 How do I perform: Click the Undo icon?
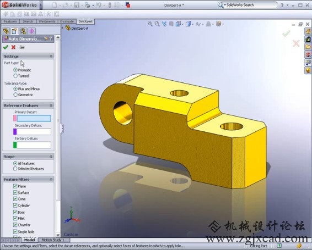pos(99,5)
